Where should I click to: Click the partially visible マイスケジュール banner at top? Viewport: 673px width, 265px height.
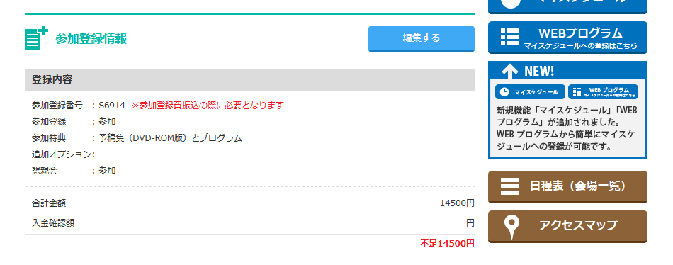pos(567,6)
